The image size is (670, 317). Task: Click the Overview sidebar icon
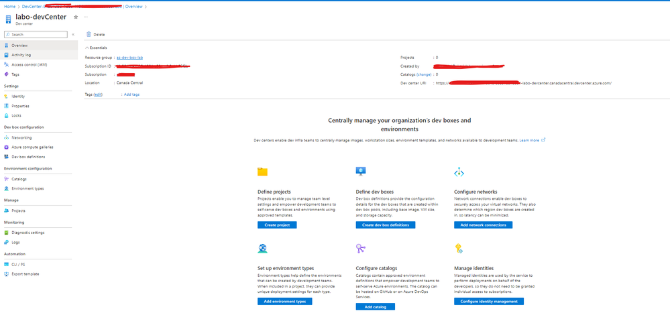point(7,46)
